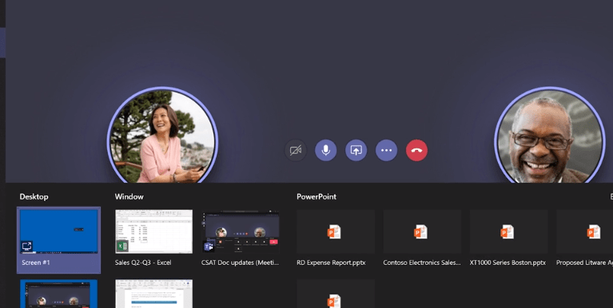
Task: Share the Sales Q2-Q3 Excel window
Action: (153, 231)
